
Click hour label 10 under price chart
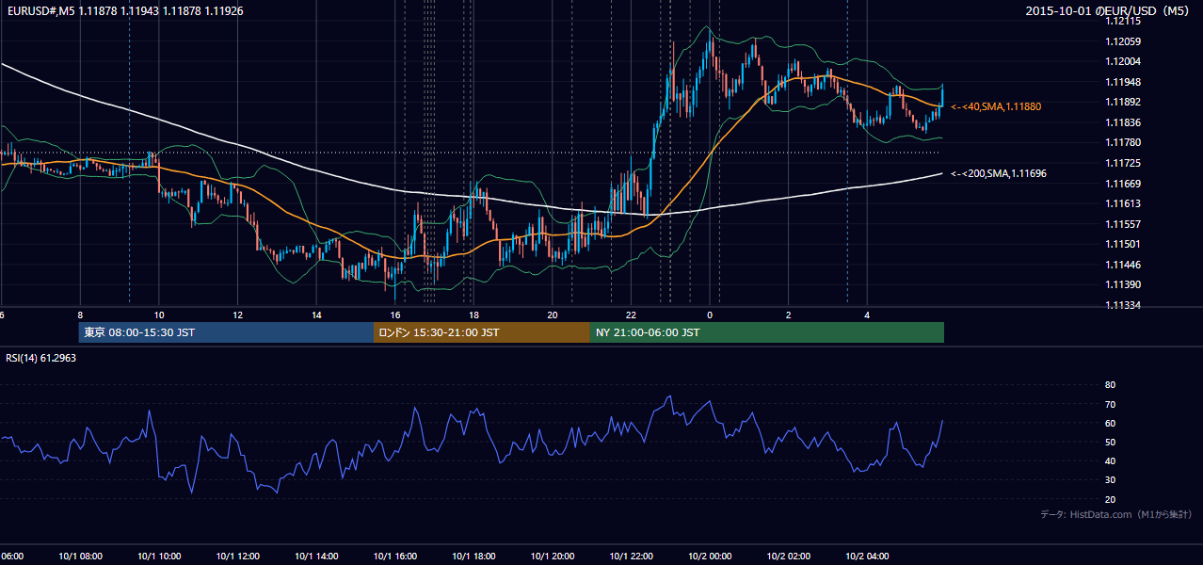tap(159, 315)
